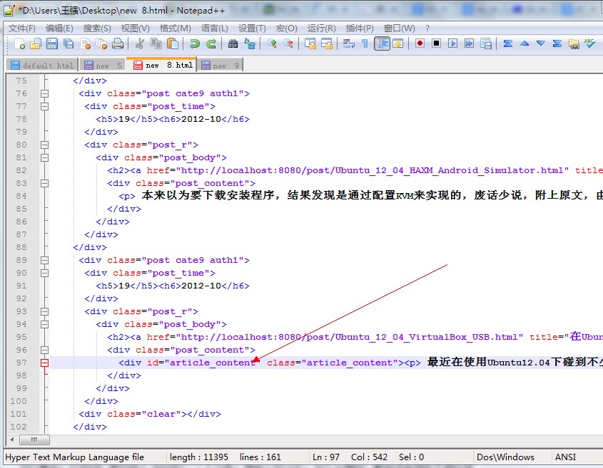
Task: Click the Dos\Windows line-ending status field
Action: tap(505, 457)
